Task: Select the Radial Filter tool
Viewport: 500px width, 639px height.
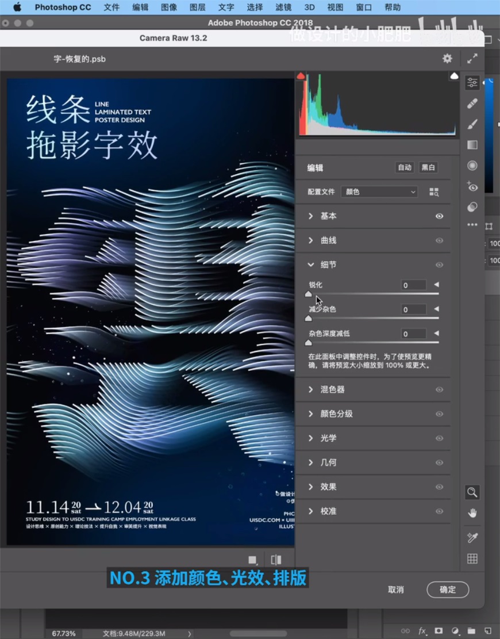Action: (x=472, y=166)
